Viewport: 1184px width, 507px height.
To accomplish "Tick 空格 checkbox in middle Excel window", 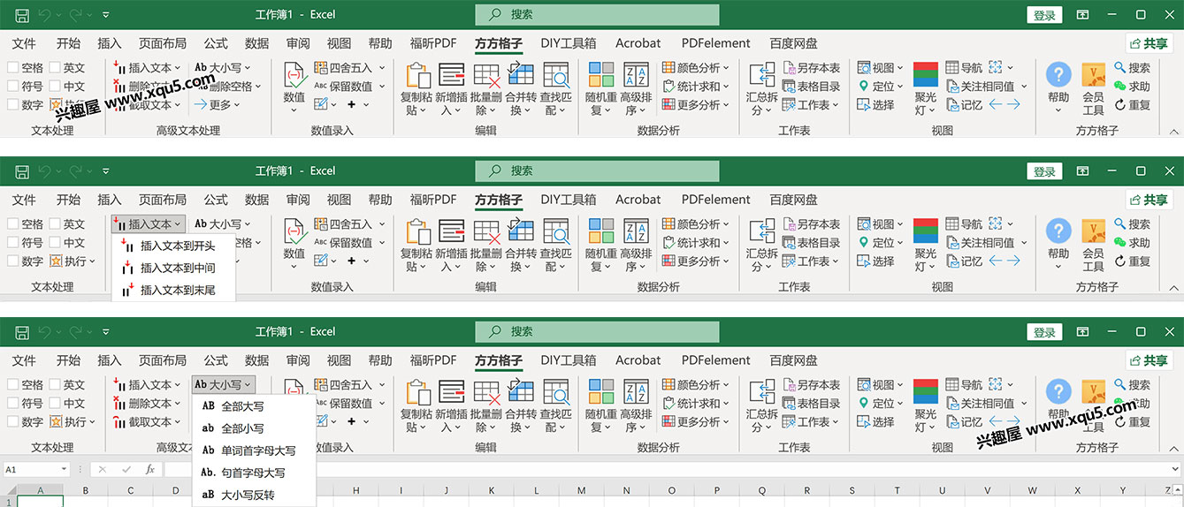I will click(12, 224).
